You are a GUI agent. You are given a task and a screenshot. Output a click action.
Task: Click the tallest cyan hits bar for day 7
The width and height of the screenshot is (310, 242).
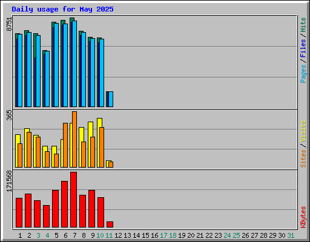tap(74, 64)
